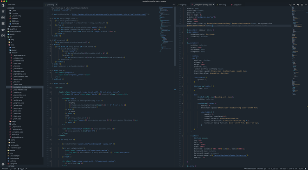Open the Extensions view in activity bar

[3, 23]
